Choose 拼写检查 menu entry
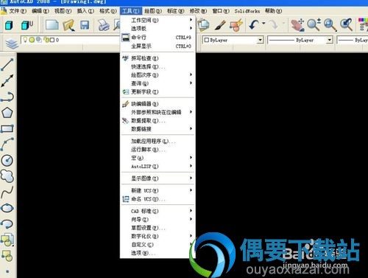Image resolution: width=368 pixels, height=278 pixels. tap(158, 58)
